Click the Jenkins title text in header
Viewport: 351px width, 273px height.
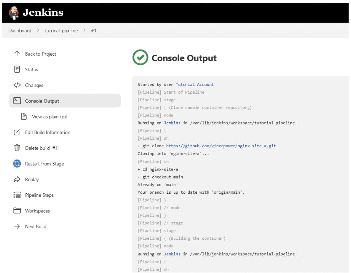click(x=43, y=12)
